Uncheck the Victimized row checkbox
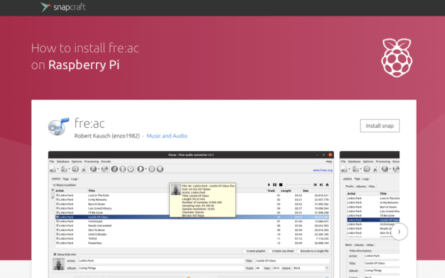 (57, 221)
